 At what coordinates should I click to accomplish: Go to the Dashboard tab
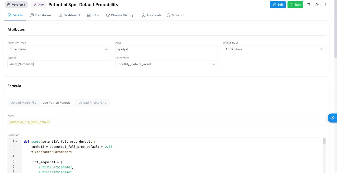[69, 15]
